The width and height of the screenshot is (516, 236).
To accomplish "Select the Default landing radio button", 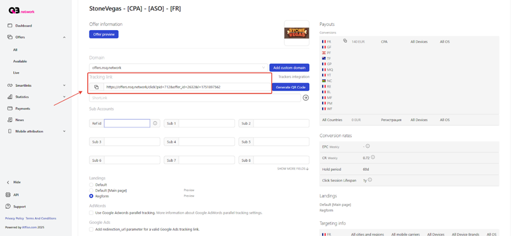I will pyautogui.click(x=91, y=185).
